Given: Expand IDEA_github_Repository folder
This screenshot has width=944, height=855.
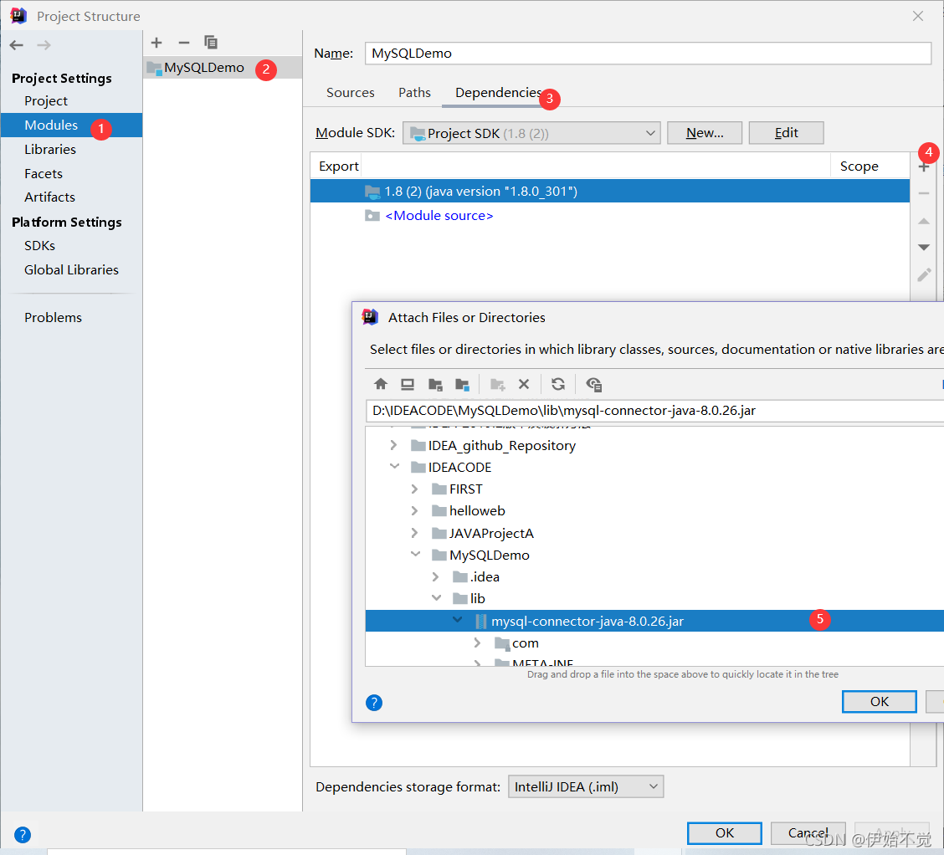Looking at the screenshot, I should tap(393, 445).
